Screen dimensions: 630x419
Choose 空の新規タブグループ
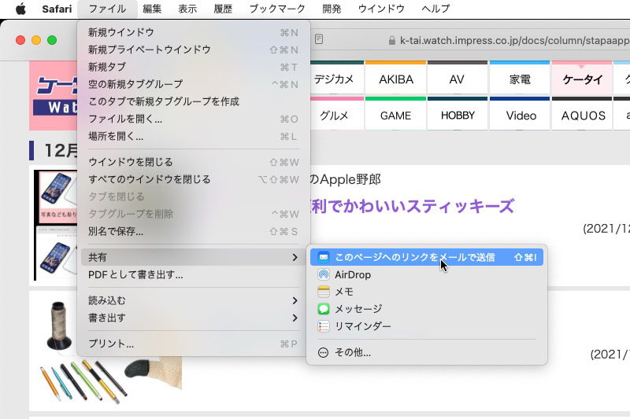pos(193,84)
